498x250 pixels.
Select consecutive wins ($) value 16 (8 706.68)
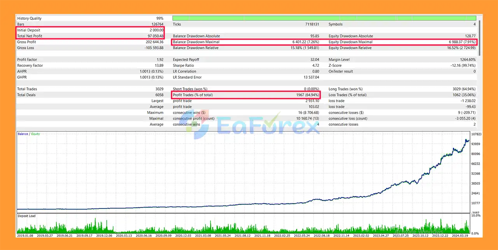click(x=308, y=113)
